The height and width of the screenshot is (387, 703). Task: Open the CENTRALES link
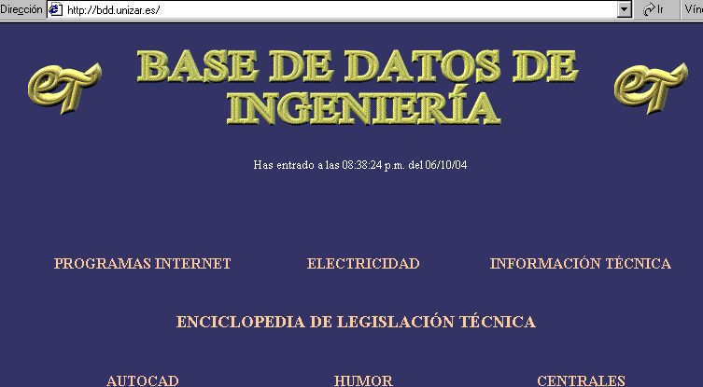(x=581, y=380)
